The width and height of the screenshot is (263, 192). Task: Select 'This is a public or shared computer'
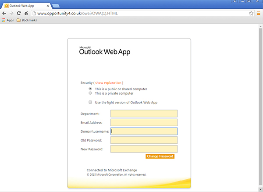coord(90,89)
